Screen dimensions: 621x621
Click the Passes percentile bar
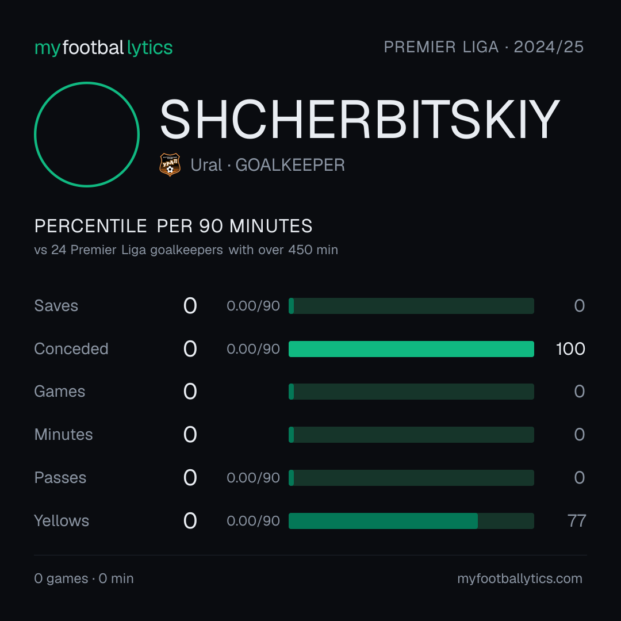point(411,478)
